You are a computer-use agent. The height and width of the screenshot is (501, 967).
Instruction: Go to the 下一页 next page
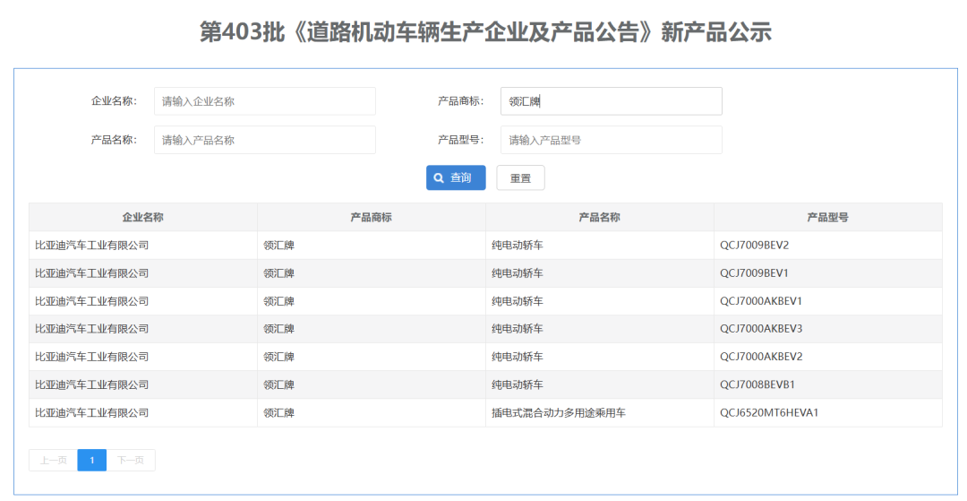[131, 461]
